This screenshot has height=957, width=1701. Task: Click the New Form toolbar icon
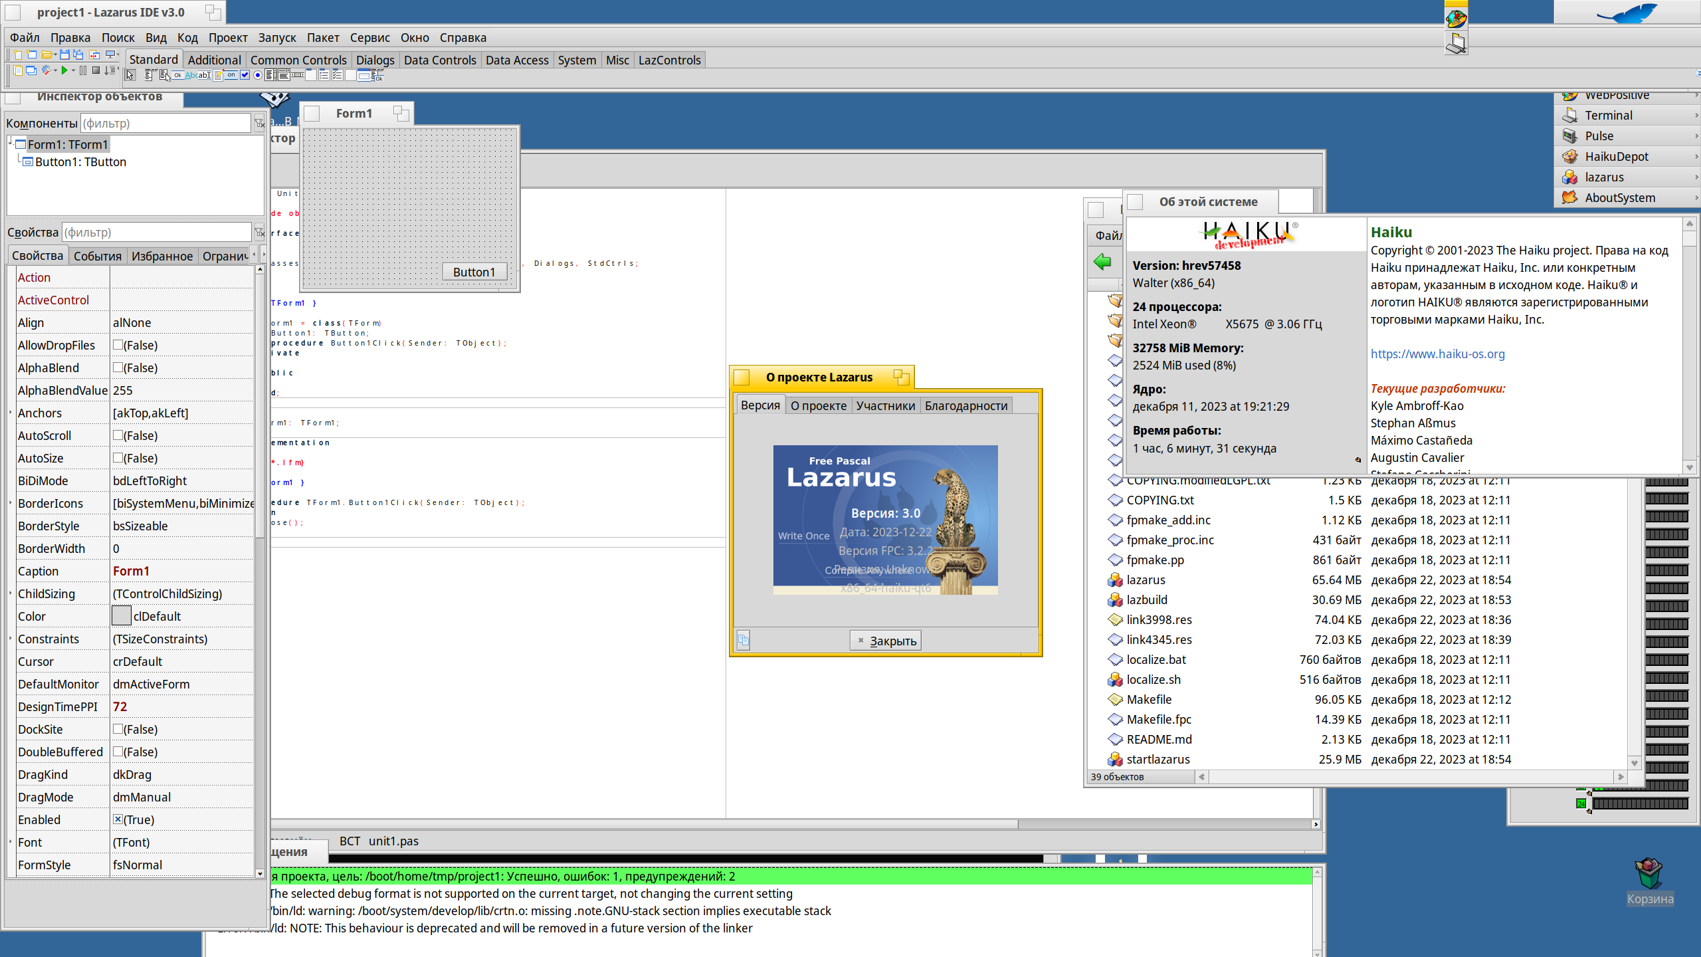[31, 54]
